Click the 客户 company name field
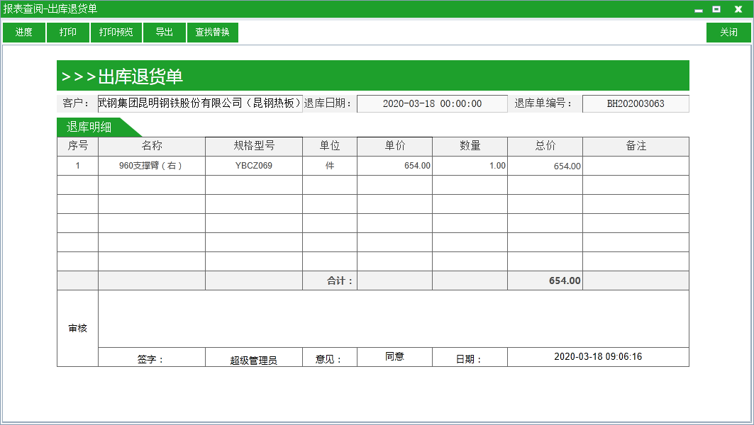The height and width of the screenshot is (425, 754). click(x=200, y=103)
